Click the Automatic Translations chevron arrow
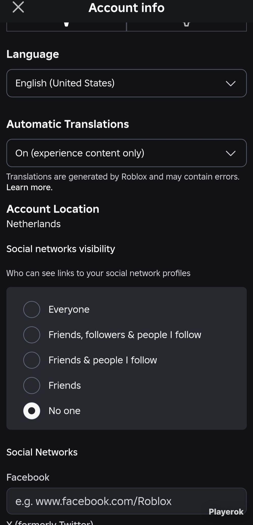253x525 pixels. 230,153
